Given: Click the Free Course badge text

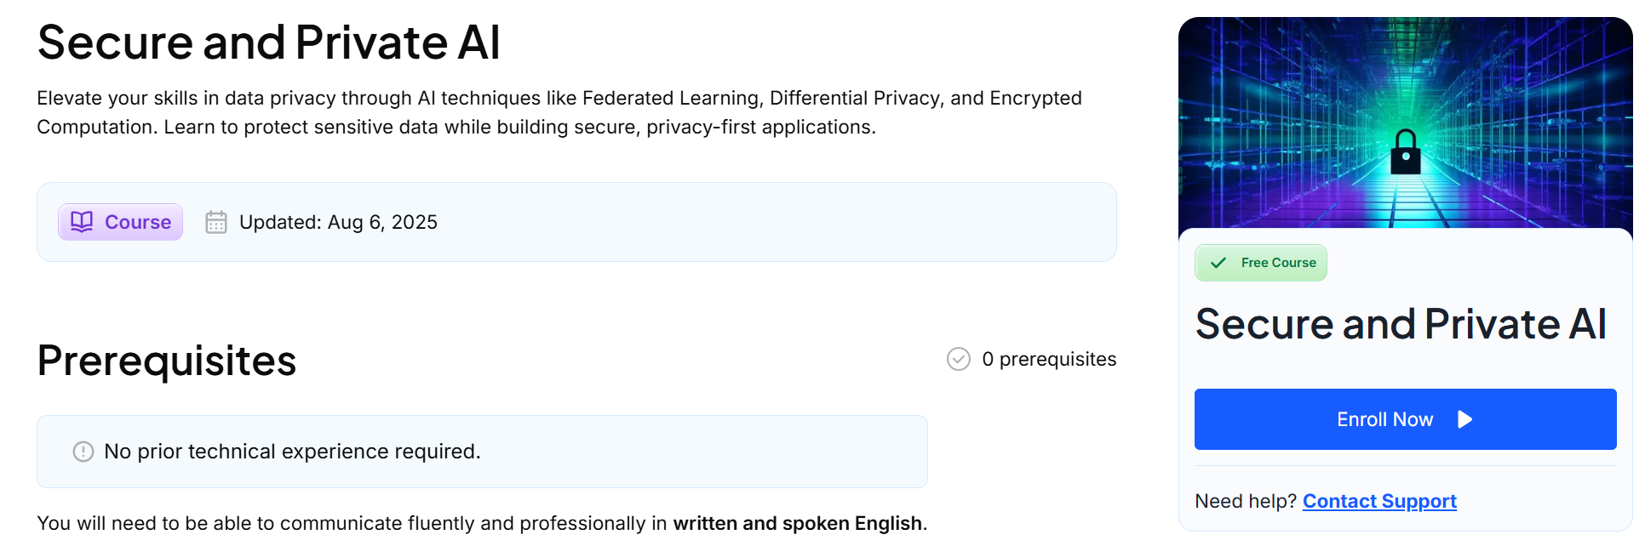Looking at the screenshot, I should (x=1278, y=263).
